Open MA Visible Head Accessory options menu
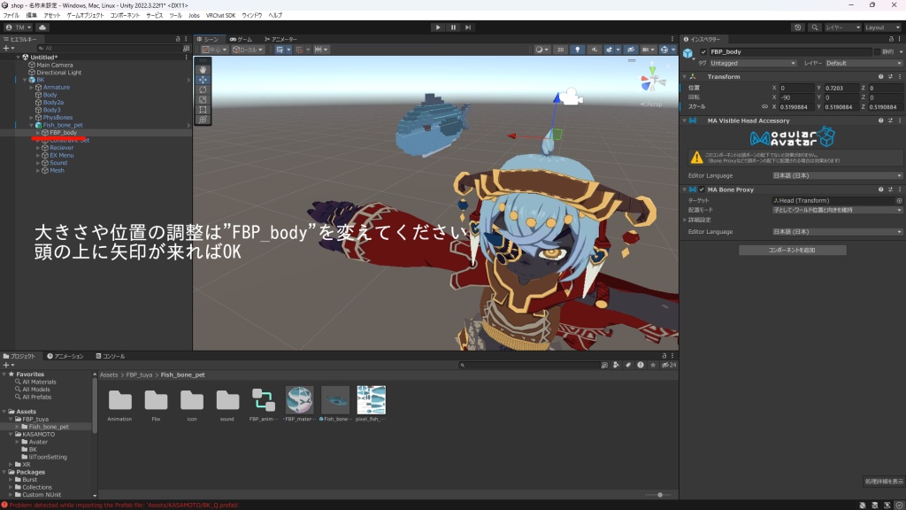This screenshot has width=906, height=510. 900,120
